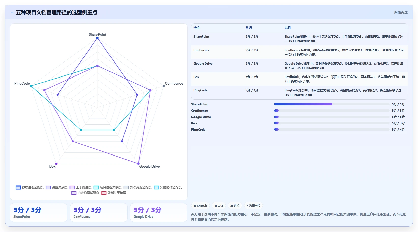Toggle 内容治理适配度 legend series

click(85, 193)
